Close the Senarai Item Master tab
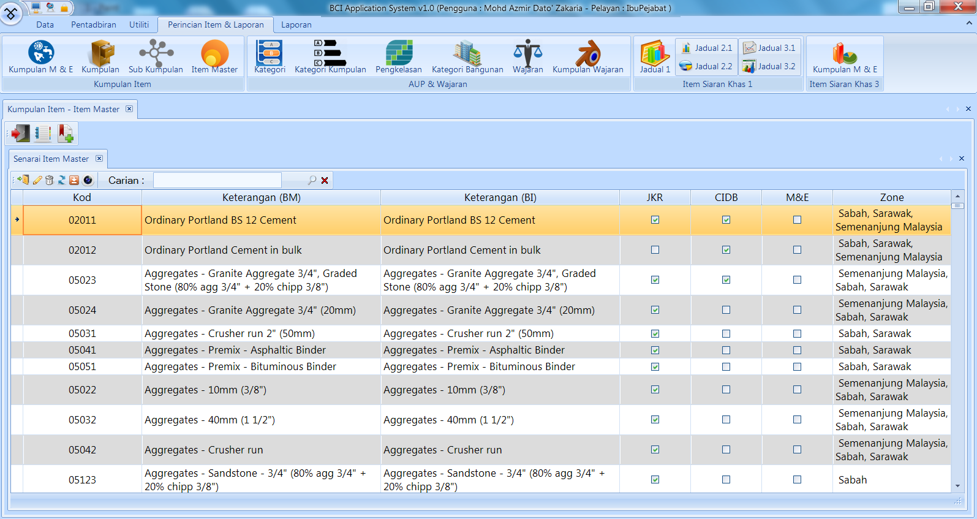The image size is (977, 519). 99,159
